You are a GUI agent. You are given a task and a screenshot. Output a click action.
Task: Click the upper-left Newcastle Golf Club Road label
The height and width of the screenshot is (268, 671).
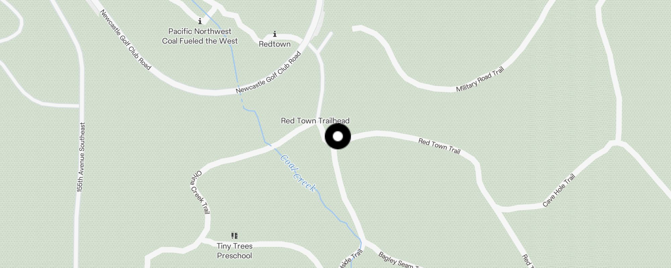pos(125,40)
